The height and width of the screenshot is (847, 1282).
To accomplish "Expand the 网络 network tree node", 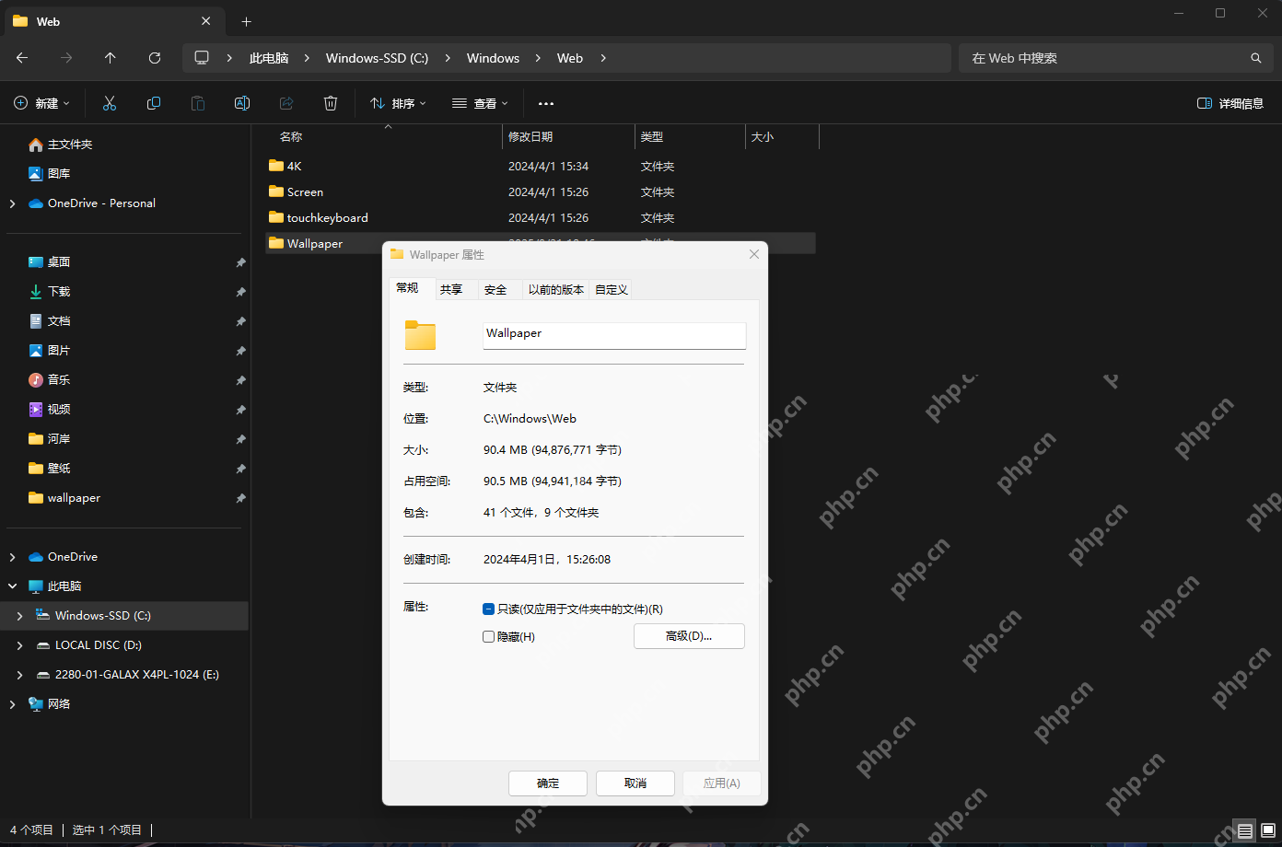I will [x=12, y=704].
